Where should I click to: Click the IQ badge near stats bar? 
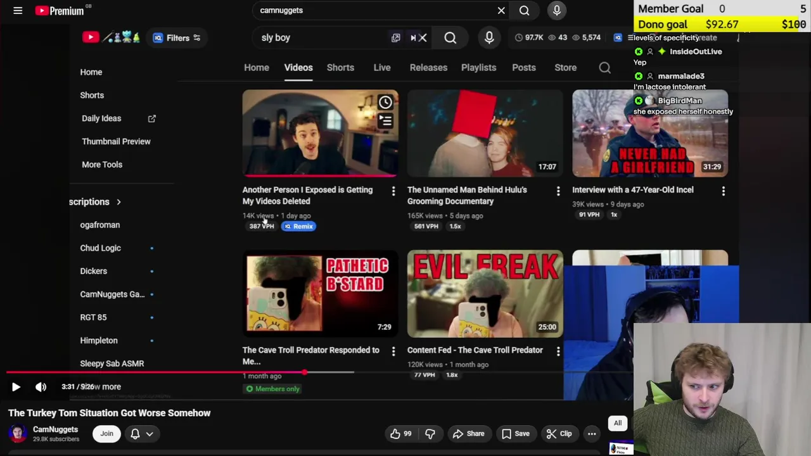pos(618,37)
